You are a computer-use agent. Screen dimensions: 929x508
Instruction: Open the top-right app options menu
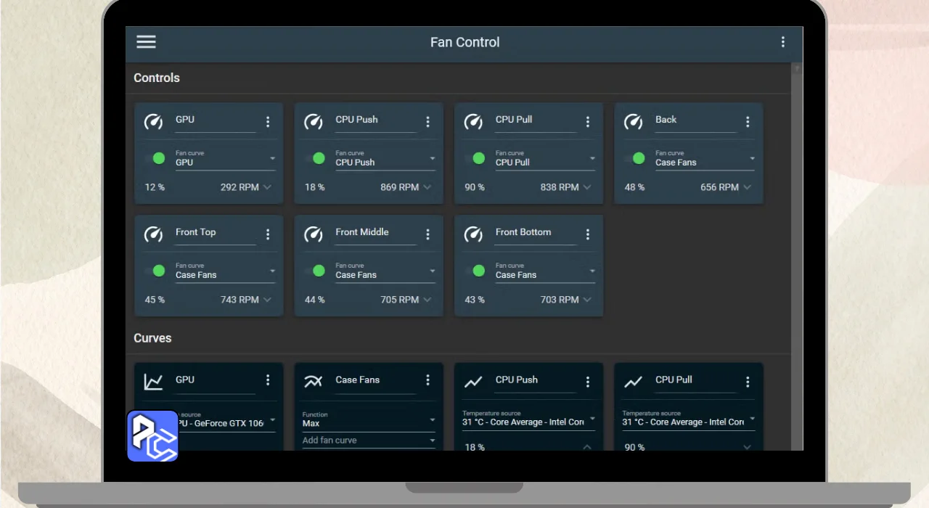tap(782, 42)
